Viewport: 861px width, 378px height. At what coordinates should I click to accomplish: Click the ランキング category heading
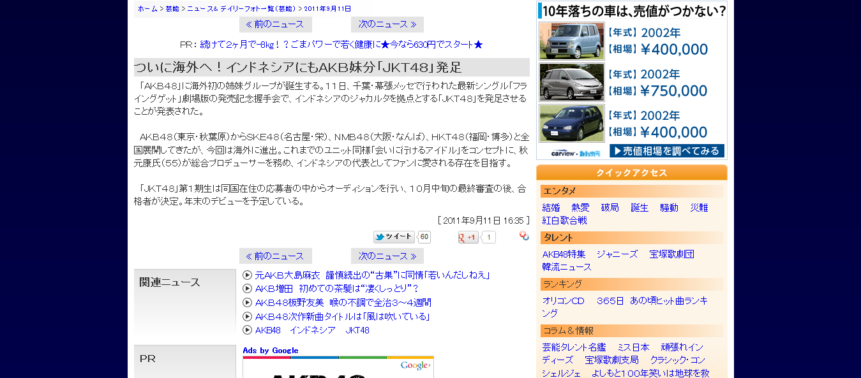[x=632, y=284]
